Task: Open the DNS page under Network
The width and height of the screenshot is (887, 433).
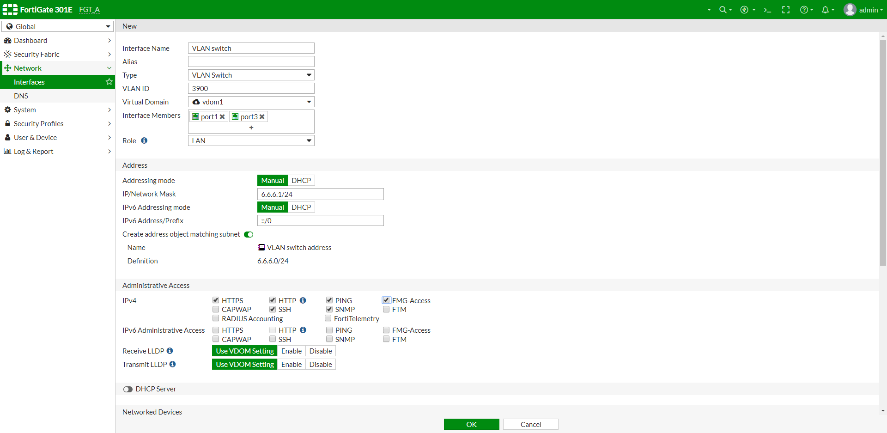Action: 21,96
